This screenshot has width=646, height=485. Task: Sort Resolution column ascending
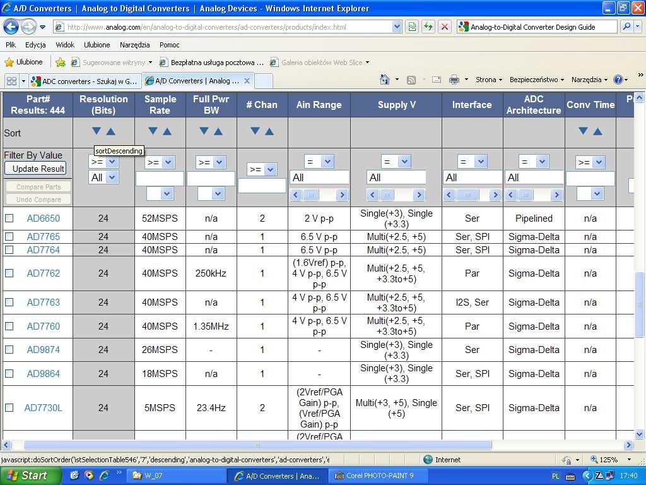[x=111, y=131]
